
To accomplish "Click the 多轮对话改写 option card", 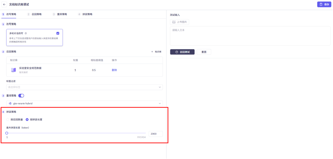I will point(35,38).
